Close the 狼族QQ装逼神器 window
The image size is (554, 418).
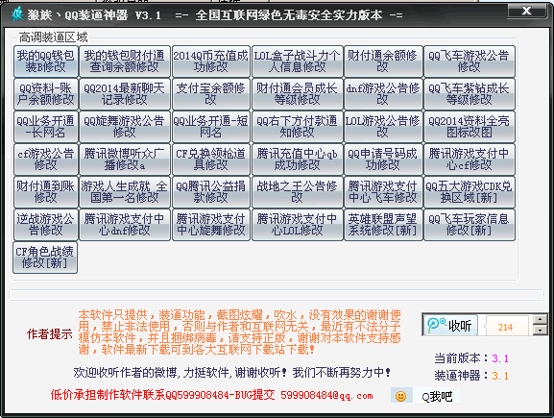[526, 12]
